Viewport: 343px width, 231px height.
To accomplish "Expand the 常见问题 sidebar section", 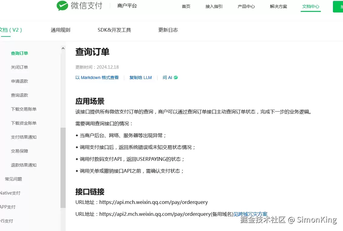I will click(x=13, y=179).
